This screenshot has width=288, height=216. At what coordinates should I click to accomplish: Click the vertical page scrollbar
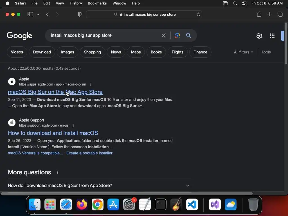coord(286,44)
